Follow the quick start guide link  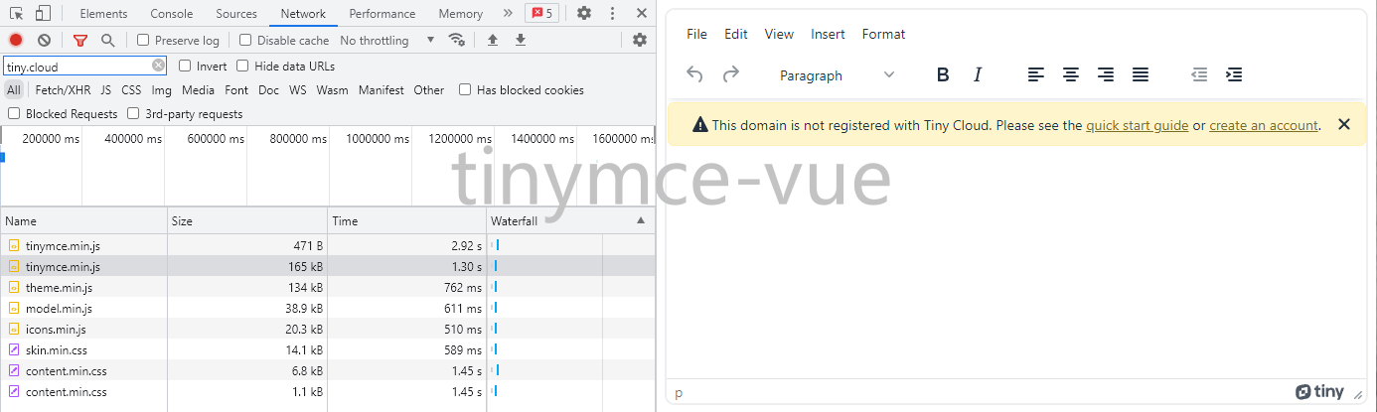(x=1137, y=125)
